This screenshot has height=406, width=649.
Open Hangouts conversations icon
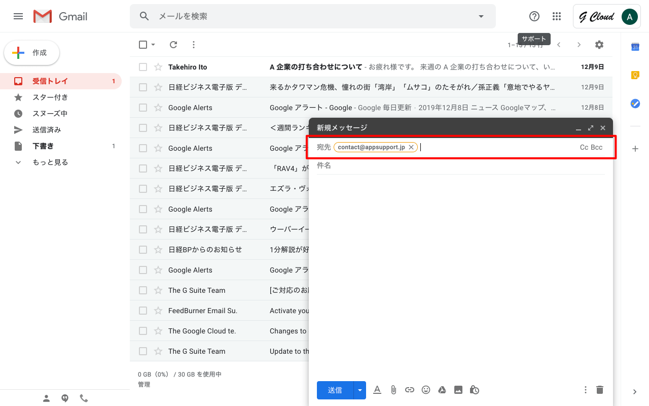coord(65,398)
